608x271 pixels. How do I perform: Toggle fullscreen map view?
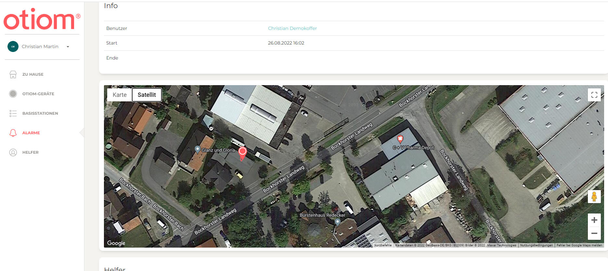coord(594,95)
